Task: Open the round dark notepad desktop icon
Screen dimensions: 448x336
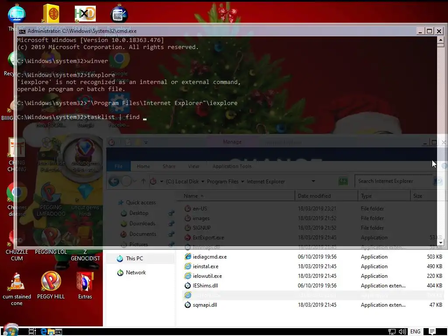Action: [119, 14]
